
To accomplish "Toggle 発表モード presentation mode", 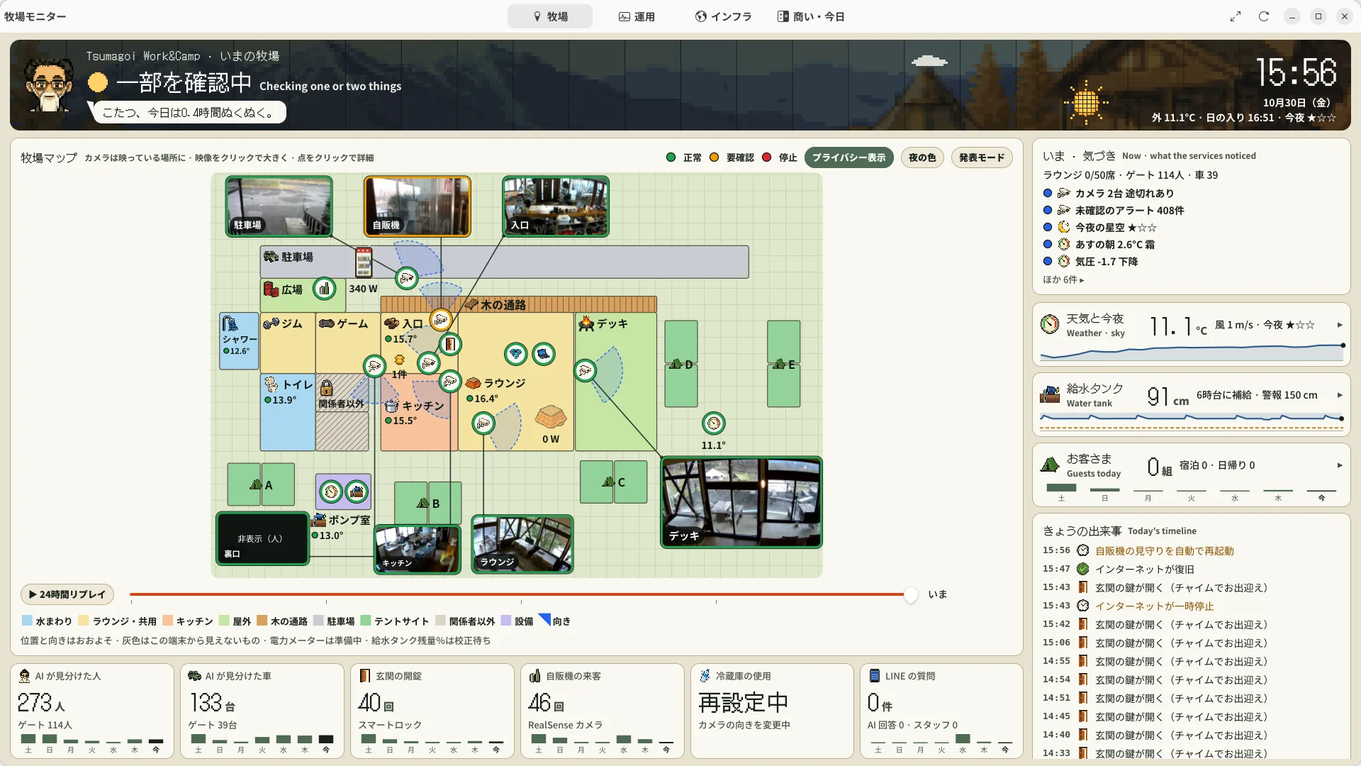I will [982, 157].
